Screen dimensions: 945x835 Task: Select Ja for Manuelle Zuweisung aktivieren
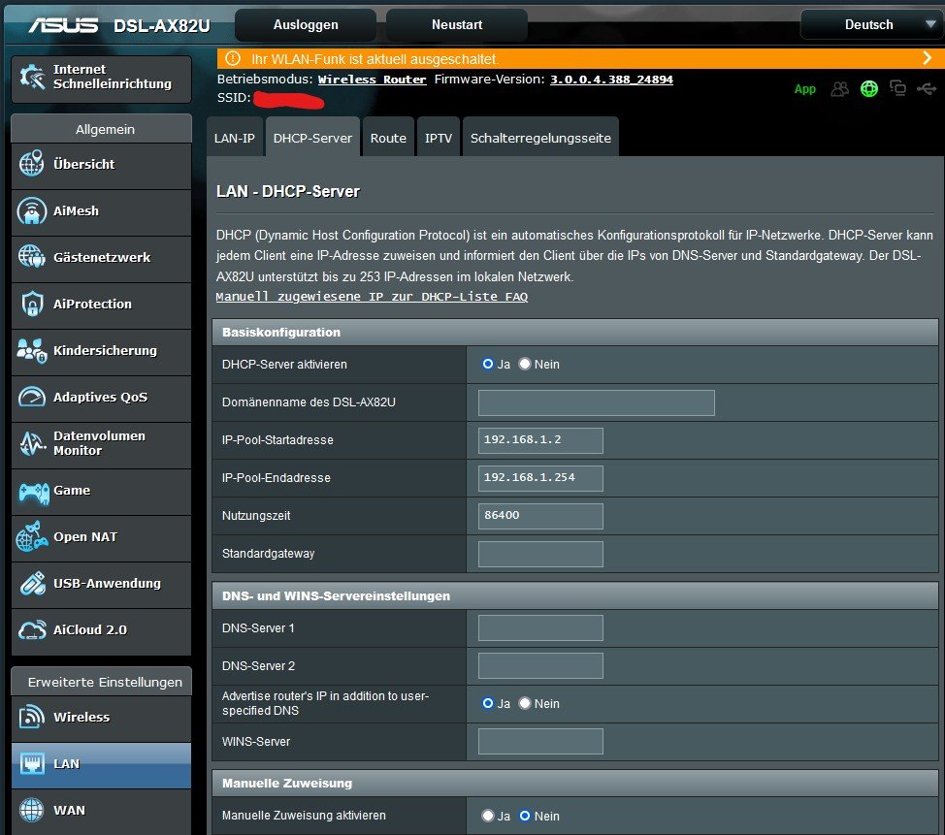(x=488, y=816)
